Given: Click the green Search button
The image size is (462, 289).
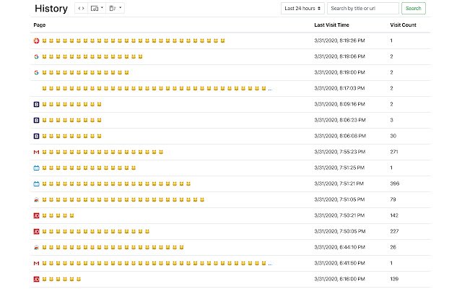Looking at the screenshot, I should click(x=414, y=8).
